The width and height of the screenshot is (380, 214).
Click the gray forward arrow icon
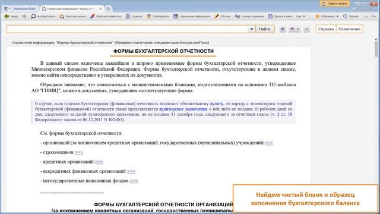pyautogui.click(x=24, y=16)
